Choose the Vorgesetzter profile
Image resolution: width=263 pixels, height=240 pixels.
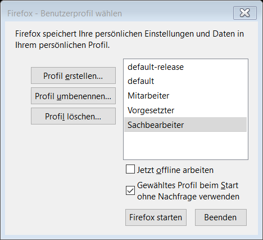pyautogui.click(x=185, y=110)
